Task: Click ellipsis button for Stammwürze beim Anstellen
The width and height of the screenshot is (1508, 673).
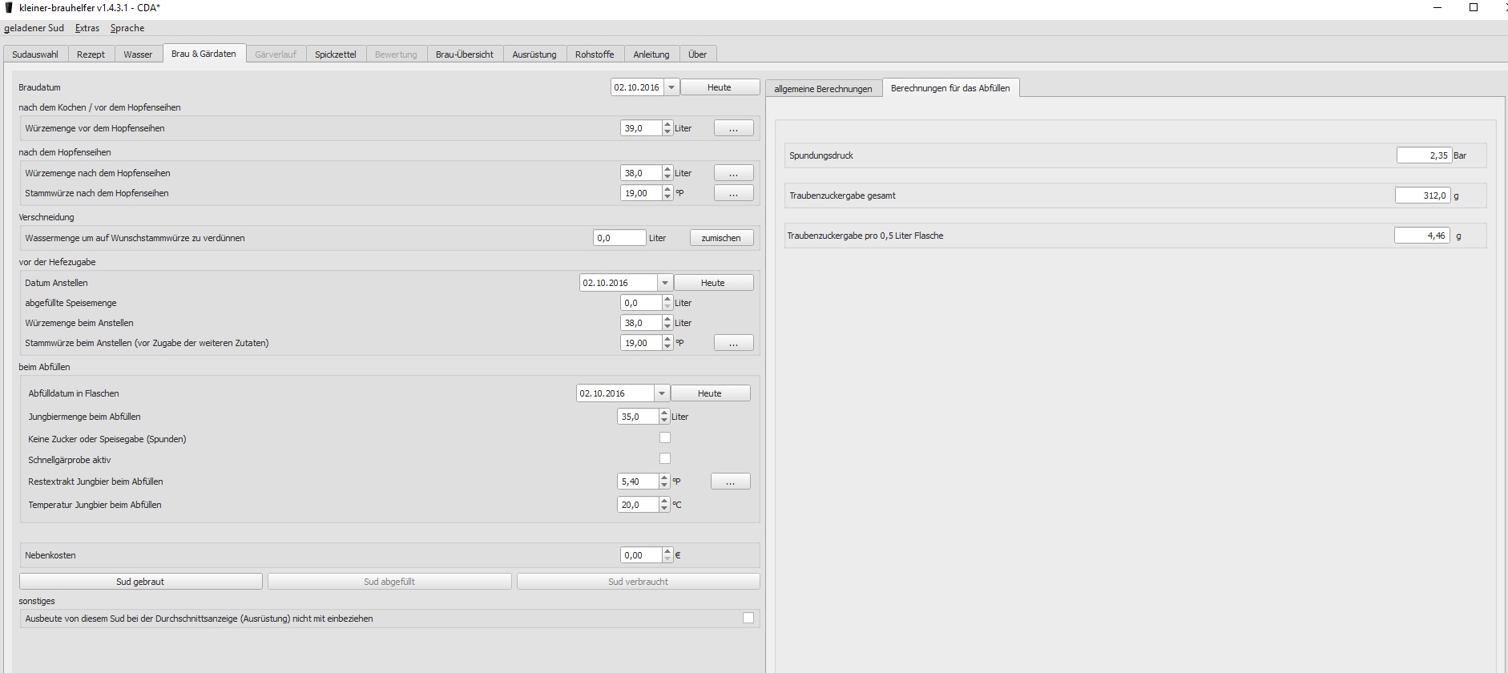Action: point(733,343)
